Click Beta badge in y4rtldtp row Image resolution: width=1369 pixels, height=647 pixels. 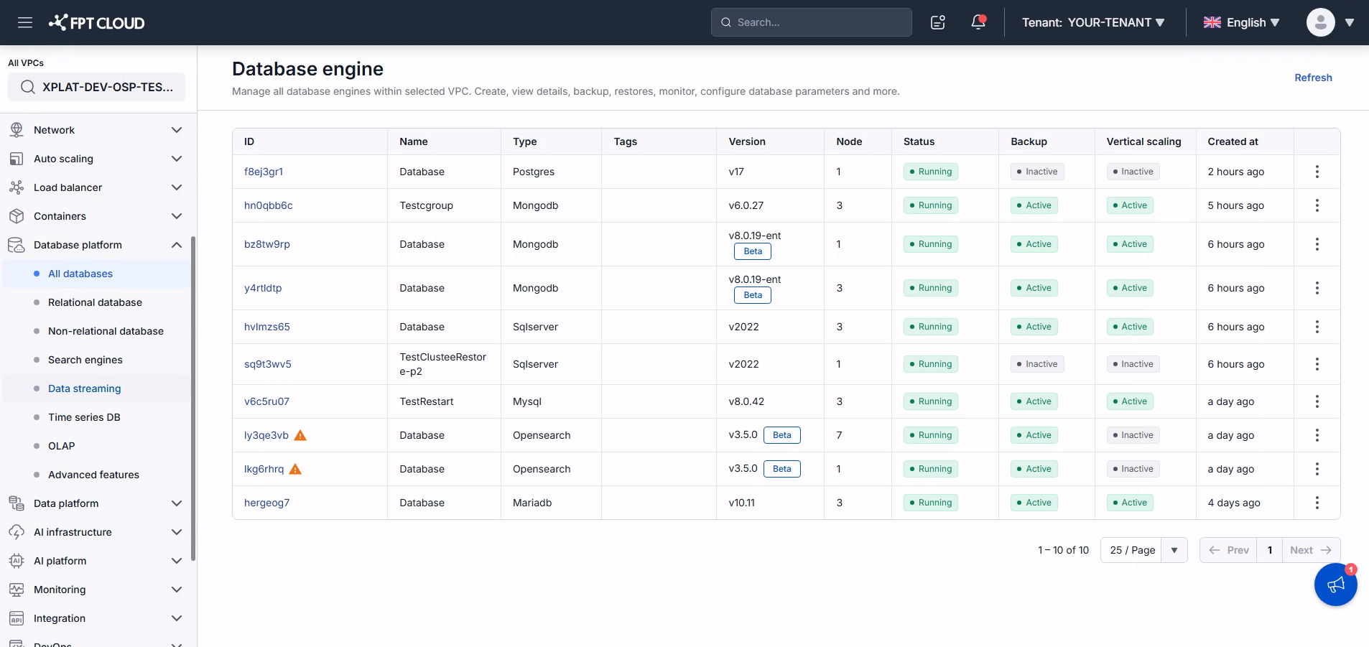[753, 295]
